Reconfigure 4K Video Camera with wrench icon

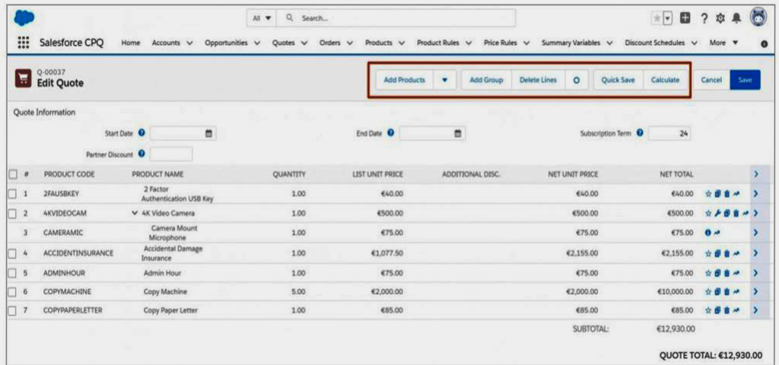point(717,214)
